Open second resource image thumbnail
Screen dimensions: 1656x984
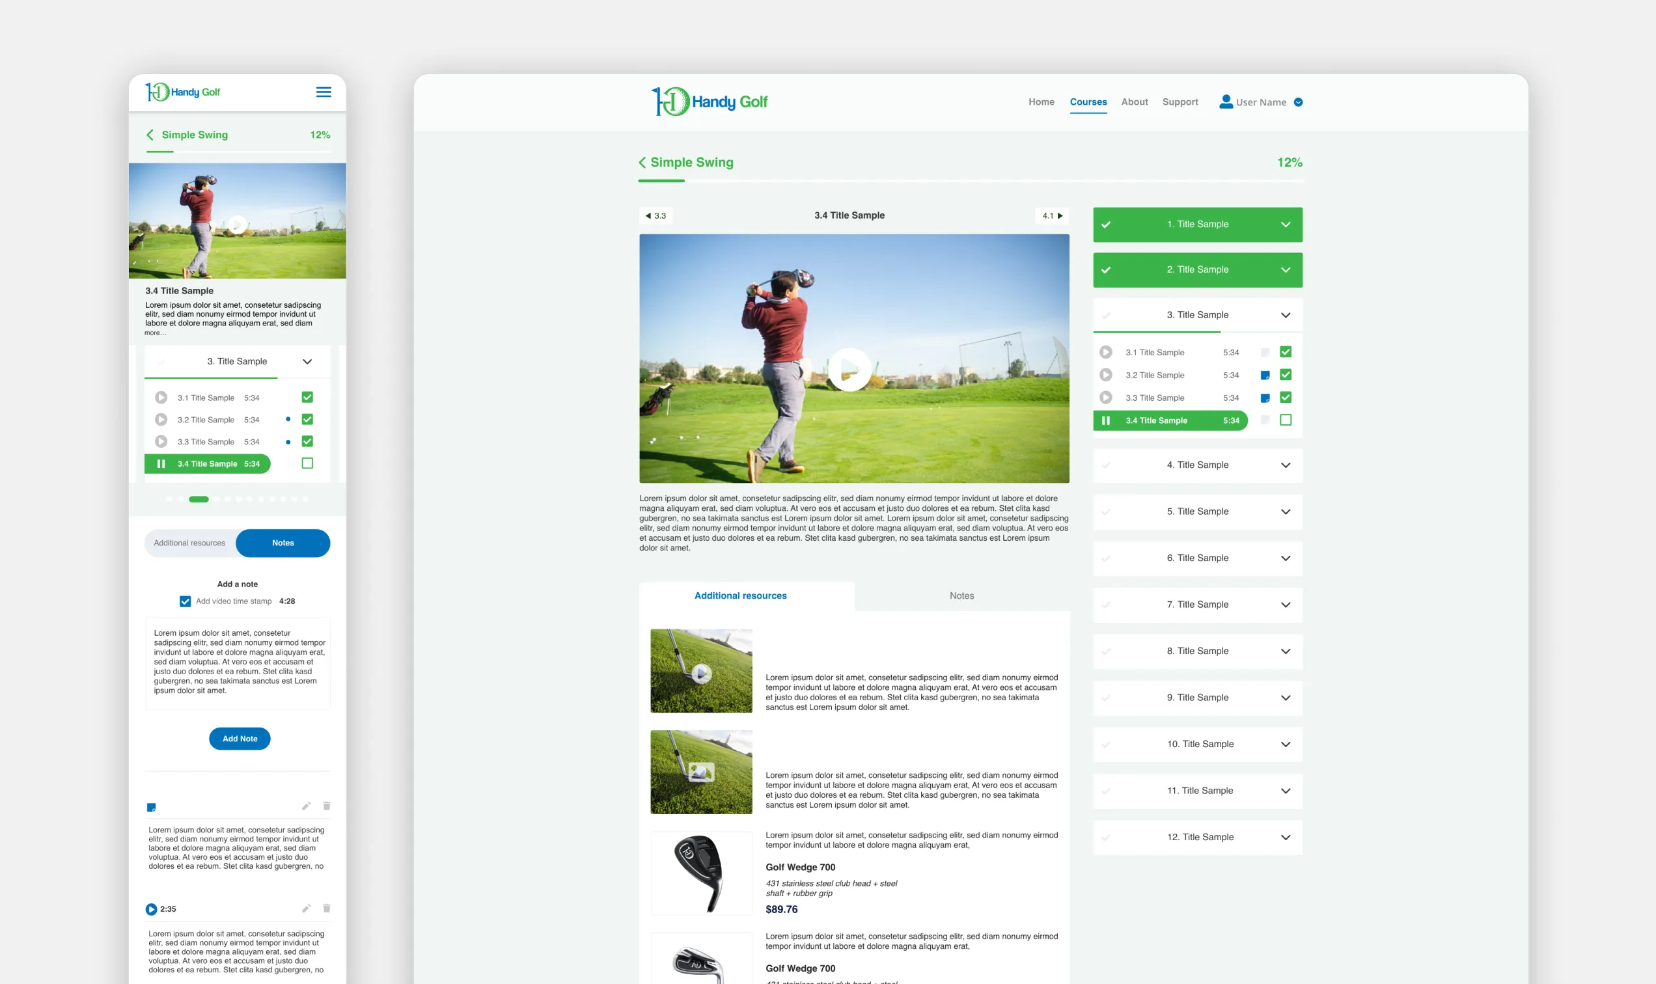pyautogui.click(x=701, y=772)
